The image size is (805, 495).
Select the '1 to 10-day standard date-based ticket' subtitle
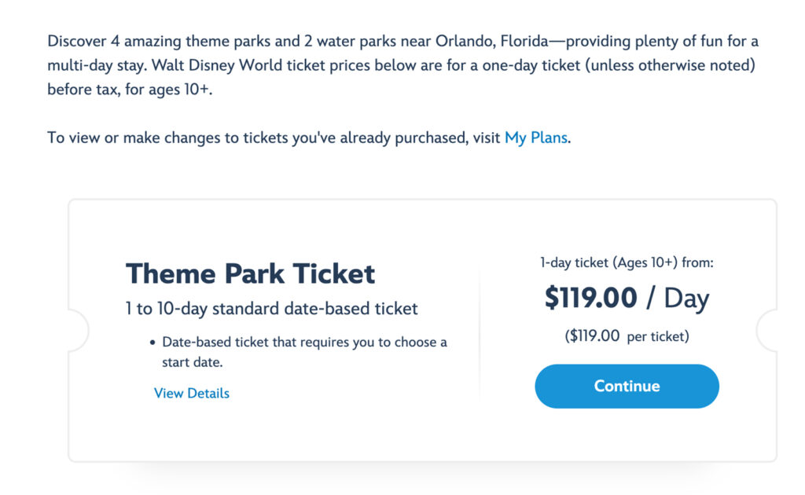coord(271,309)
